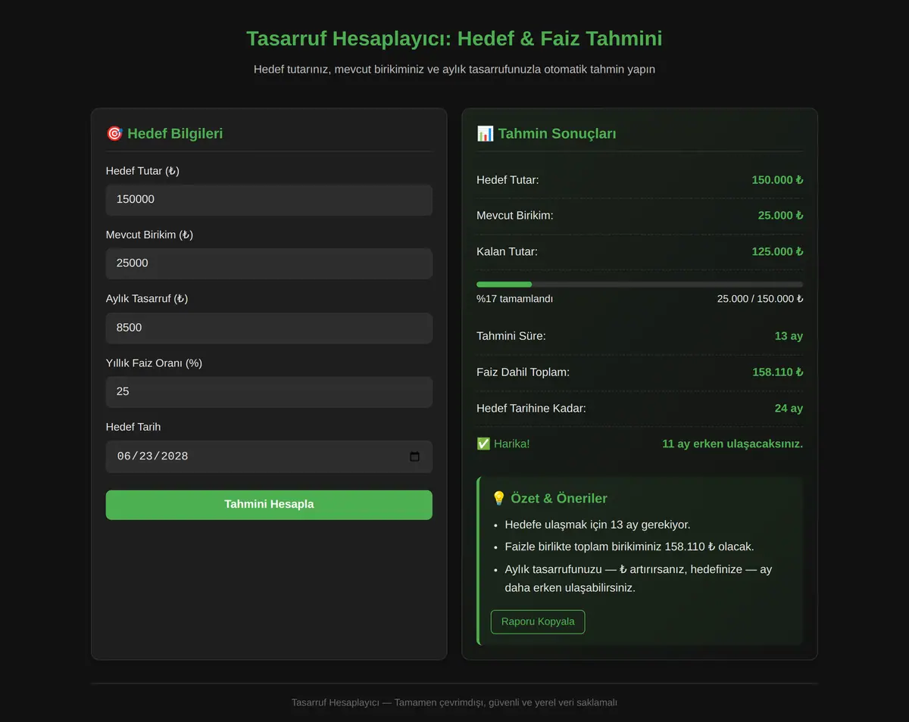This screenshot has height=722, width=909.
Task: Click the Özet & Öneriler heading
Action: (x=549, y=498)
